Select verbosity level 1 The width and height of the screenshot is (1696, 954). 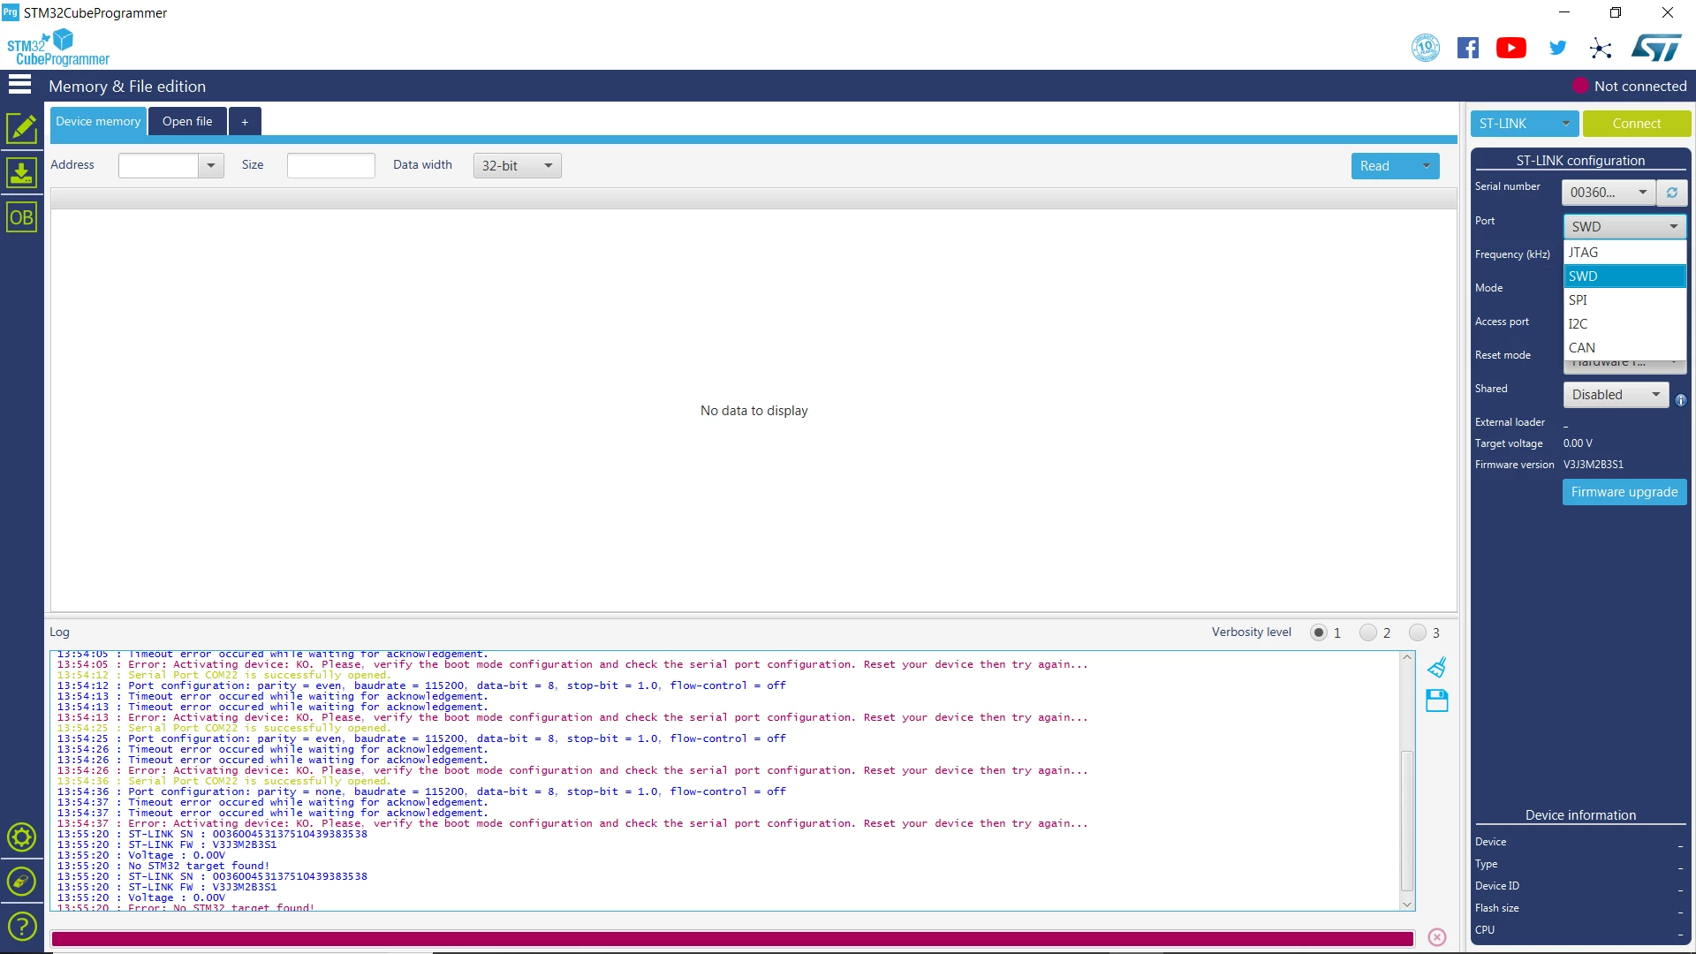pyautogui.click(x=1319, y=632)
